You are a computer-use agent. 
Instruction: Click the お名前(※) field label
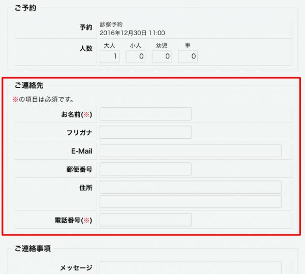click(x=77, y=114)
